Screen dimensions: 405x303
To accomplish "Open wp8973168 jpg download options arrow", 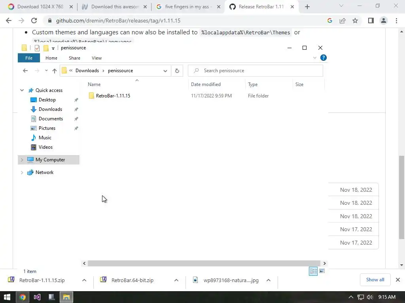I will point(269,280).
